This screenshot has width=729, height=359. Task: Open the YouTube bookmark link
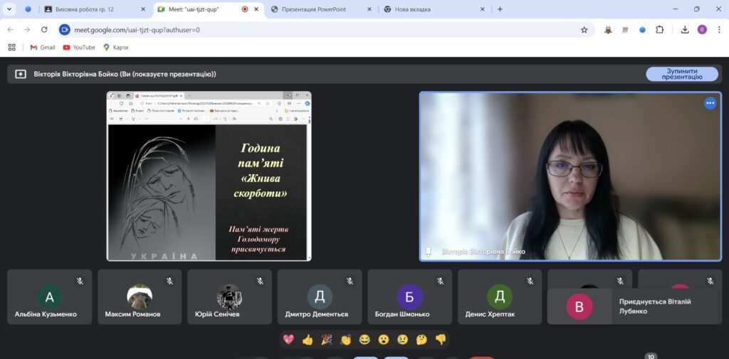tap(79, 48)
